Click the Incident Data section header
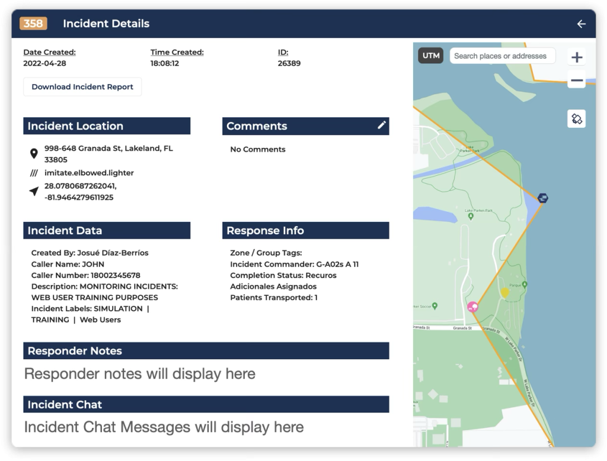 107,230
